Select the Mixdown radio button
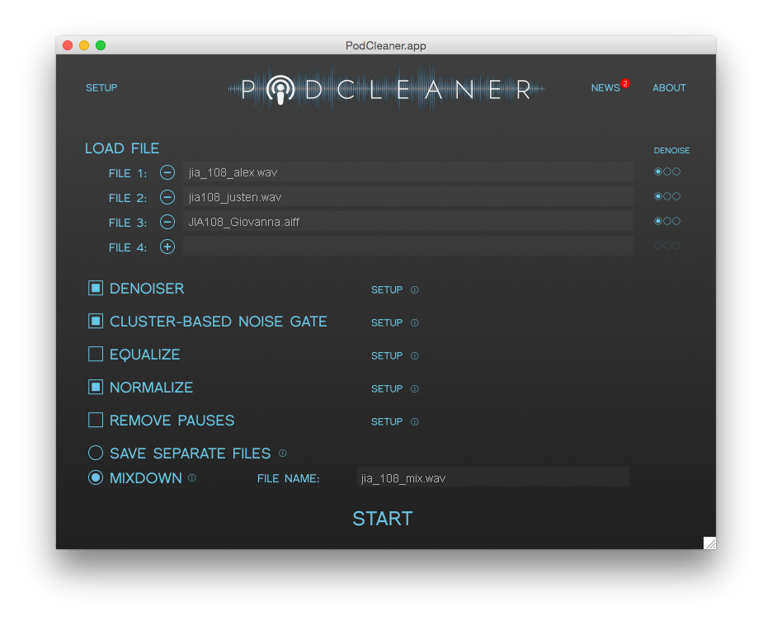This screenshot has width=772, height=625. click(96, 477)
